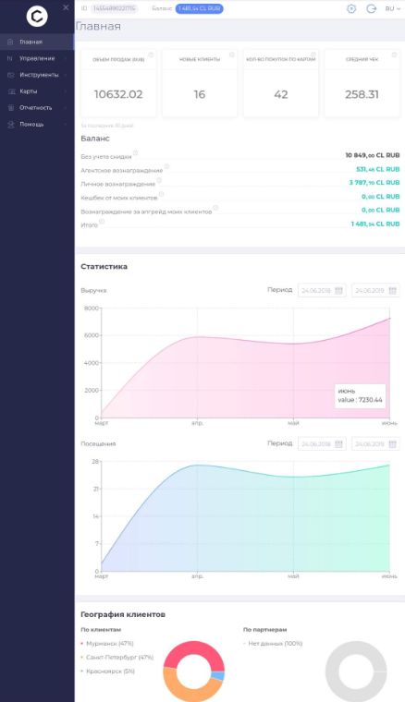
Task: Open the Помощь menu
Action: point(37,125)
